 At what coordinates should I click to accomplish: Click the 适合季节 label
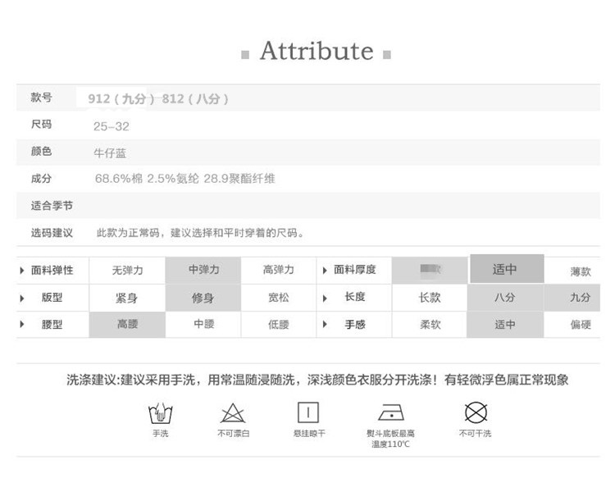[52, 206]
